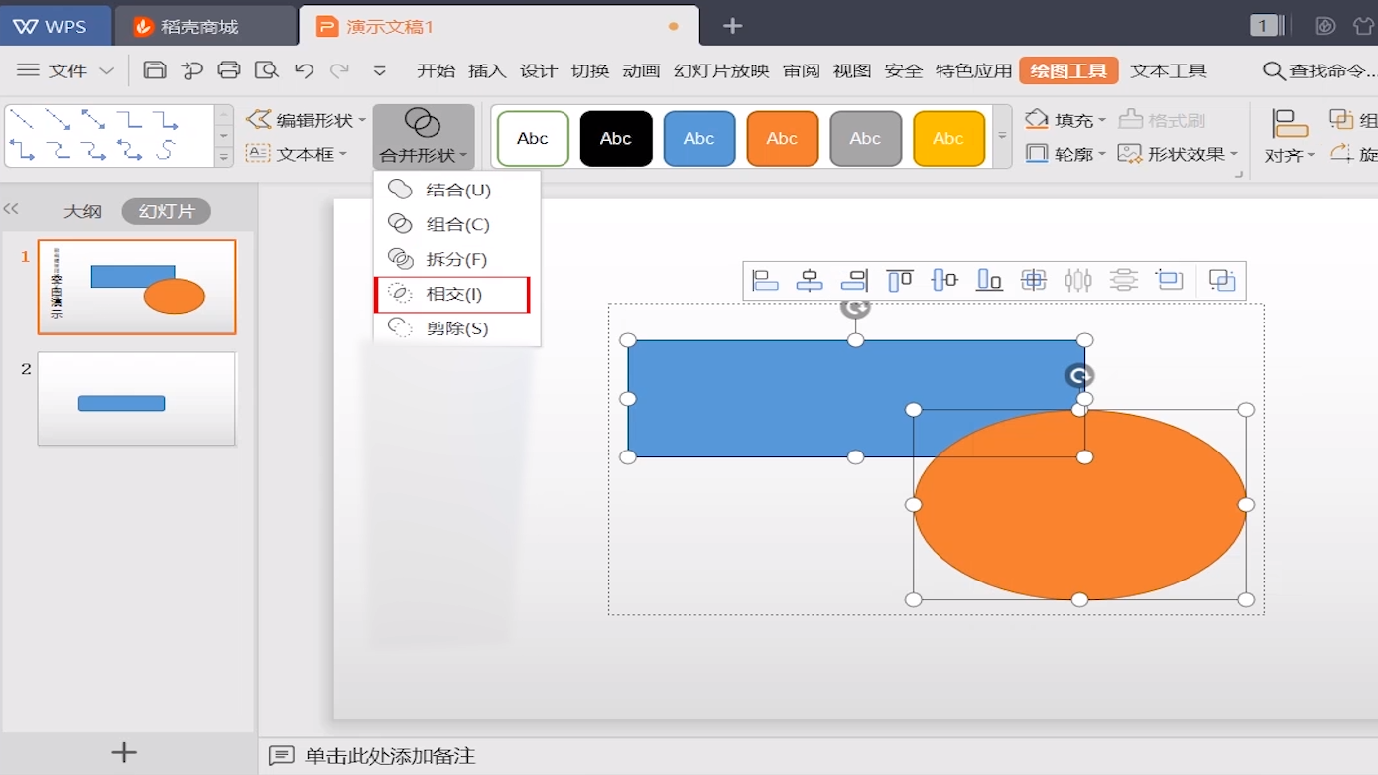This screenshot has width=1378, height=775.
Task: Open 形状效果 dropdown
Action: [x=1179, y=154]
